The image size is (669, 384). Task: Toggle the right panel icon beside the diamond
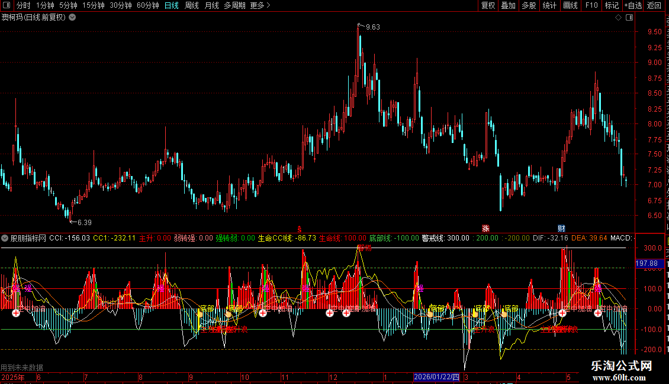coord(629,18)
